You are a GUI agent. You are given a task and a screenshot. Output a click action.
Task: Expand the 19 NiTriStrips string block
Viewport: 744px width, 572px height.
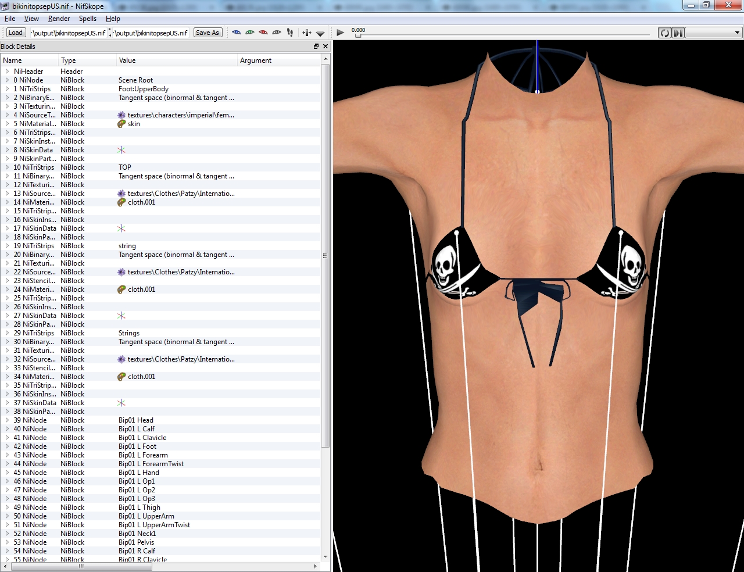tap(7, 246)
